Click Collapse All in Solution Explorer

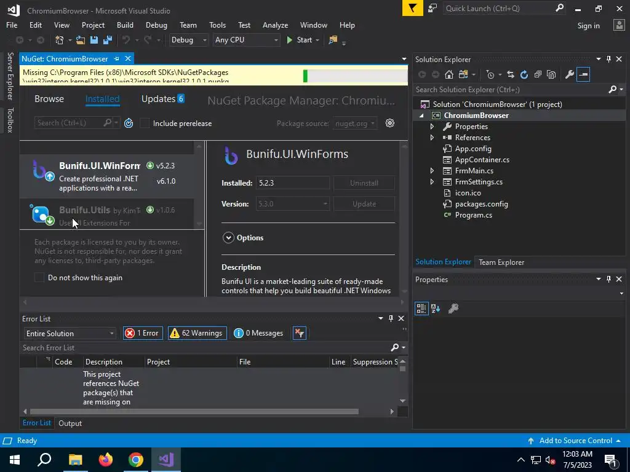(538, 74)
